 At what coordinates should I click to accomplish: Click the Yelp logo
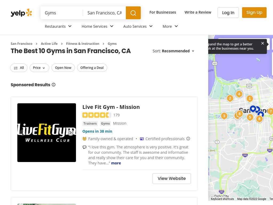21,13
